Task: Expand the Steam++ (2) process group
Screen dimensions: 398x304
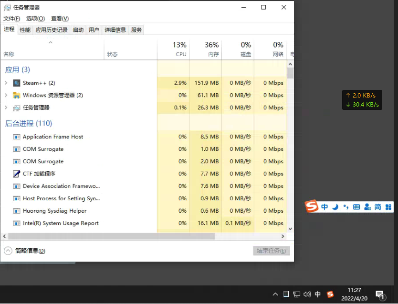Action: [x=6, y=83]
